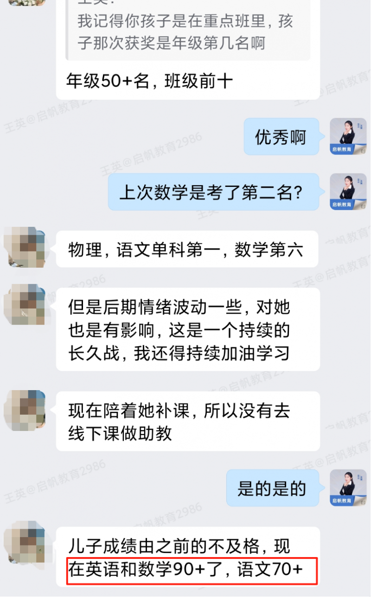Image resolution: width=371 pixels, height=597 pixels.
Task: Tap the 上次数学是考了第二名? message bubble
Action: pos(213,192)
